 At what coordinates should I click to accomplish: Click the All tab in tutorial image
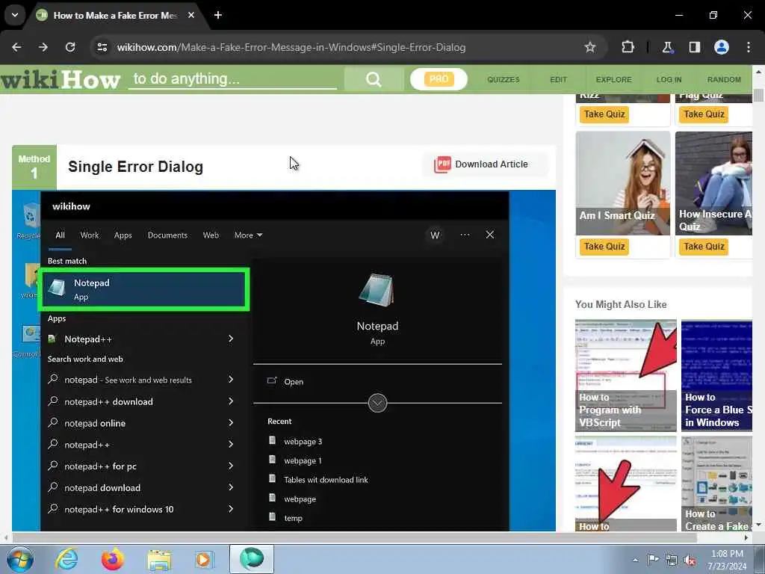(60, 235)
